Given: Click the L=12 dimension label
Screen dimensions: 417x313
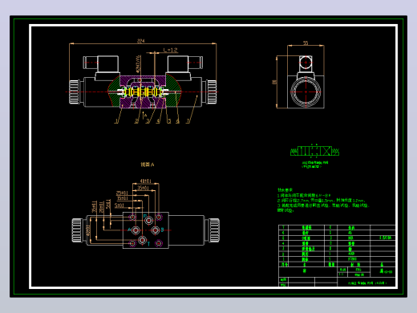Looking at the screenshot, I should [170, 50].
